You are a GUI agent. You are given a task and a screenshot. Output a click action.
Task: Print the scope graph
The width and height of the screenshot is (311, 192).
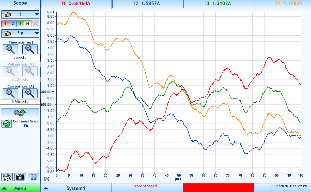tap(7, 177)
